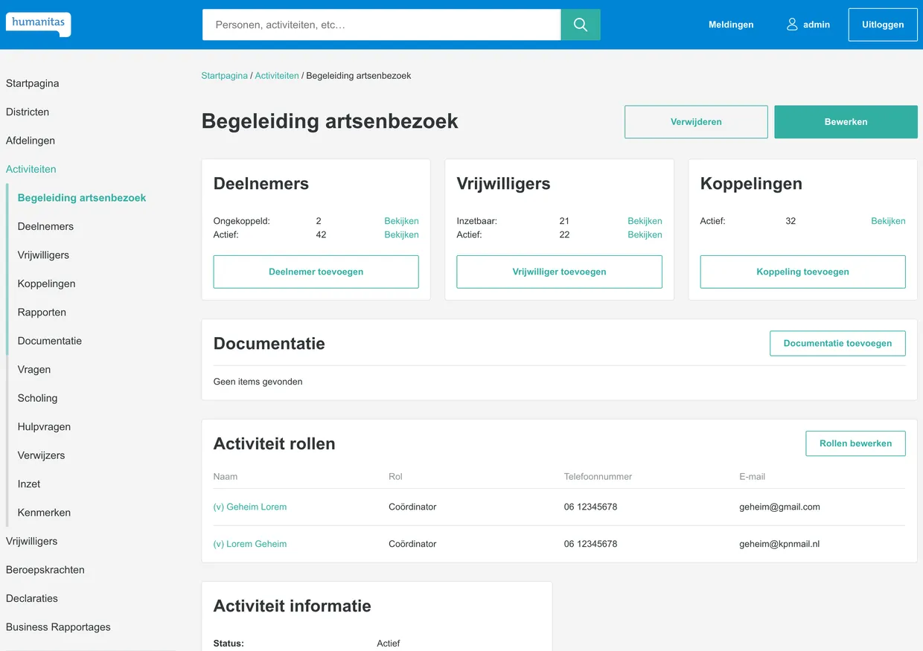
Task: Click the admin user profile icon
Action: [791, 24]
